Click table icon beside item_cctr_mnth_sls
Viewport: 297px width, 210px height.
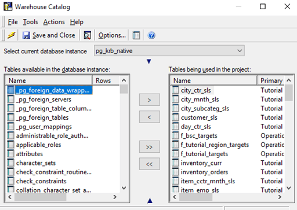[175, 181]
